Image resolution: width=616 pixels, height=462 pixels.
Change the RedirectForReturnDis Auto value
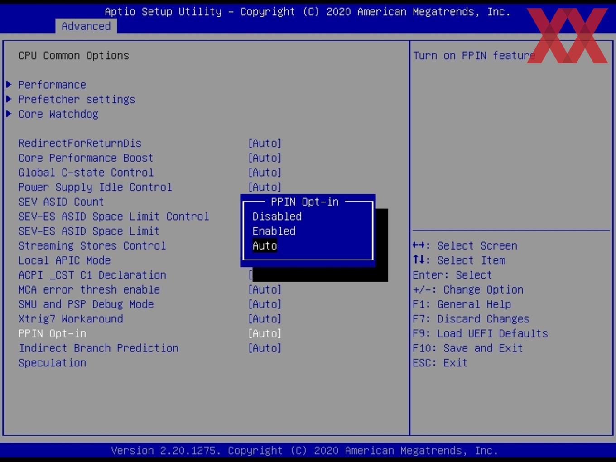[x=265, y=143]
